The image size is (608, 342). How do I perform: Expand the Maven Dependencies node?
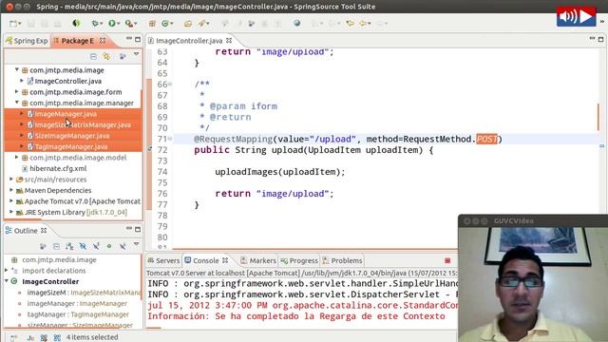[x=11, y=190]
